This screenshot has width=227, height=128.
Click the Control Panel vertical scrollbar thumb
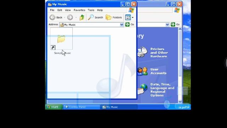[x=180, y=53]
